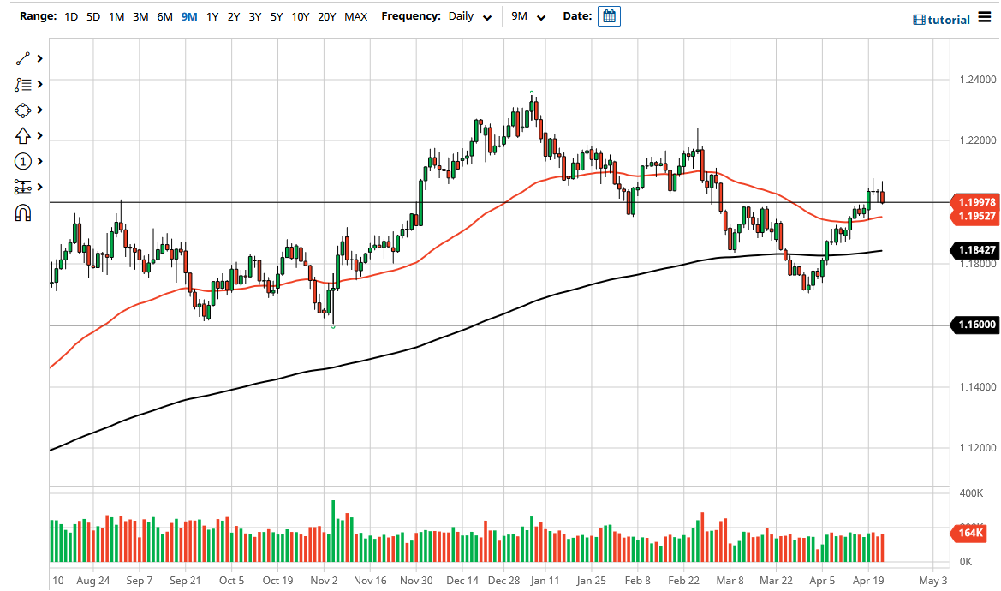Click the 1Y range button
Viewport: 1001px width, 591px height.
212,16
